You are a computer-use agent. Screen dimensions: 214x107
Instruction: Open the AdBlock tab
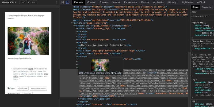point(201,2)
